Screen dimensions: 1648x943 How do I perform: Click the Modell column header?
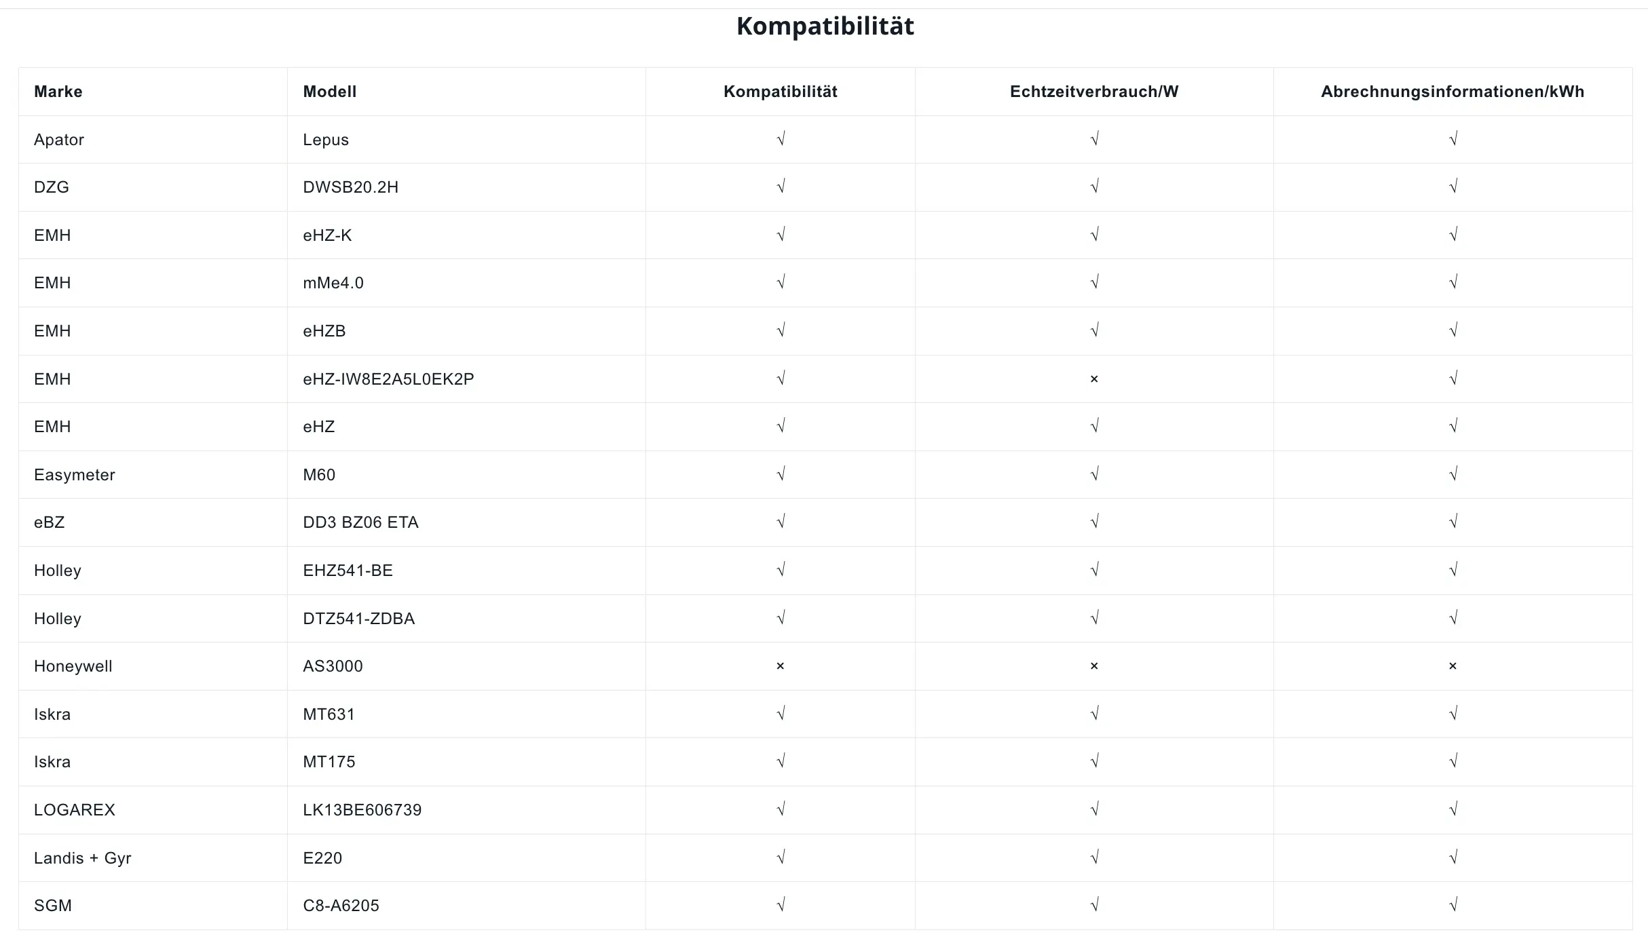pyautogui.click(x=329, y=92)
